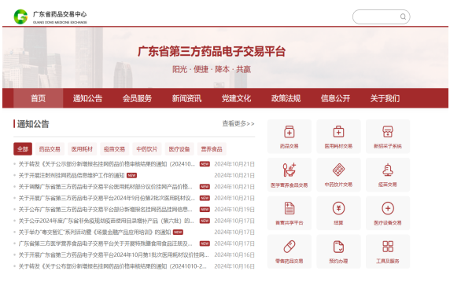Screen dimensions: 450x289
Task: Switch to the 中药饮片 filter tab
Action: coord(147,149)
